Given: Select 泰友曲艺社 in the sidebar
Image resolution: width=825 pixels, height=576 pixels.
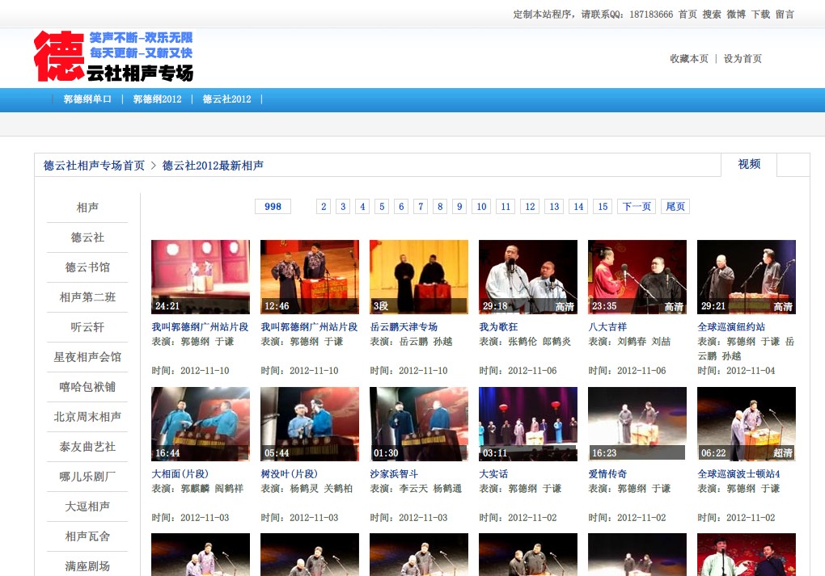Looking at the screenshot, I should point(87,448).
